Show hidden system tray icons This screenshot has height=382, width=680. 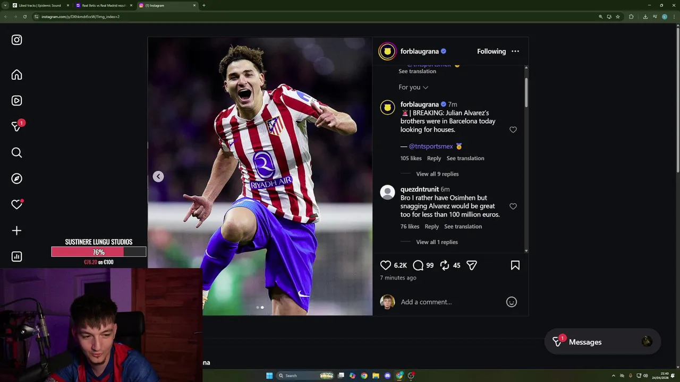614,376
